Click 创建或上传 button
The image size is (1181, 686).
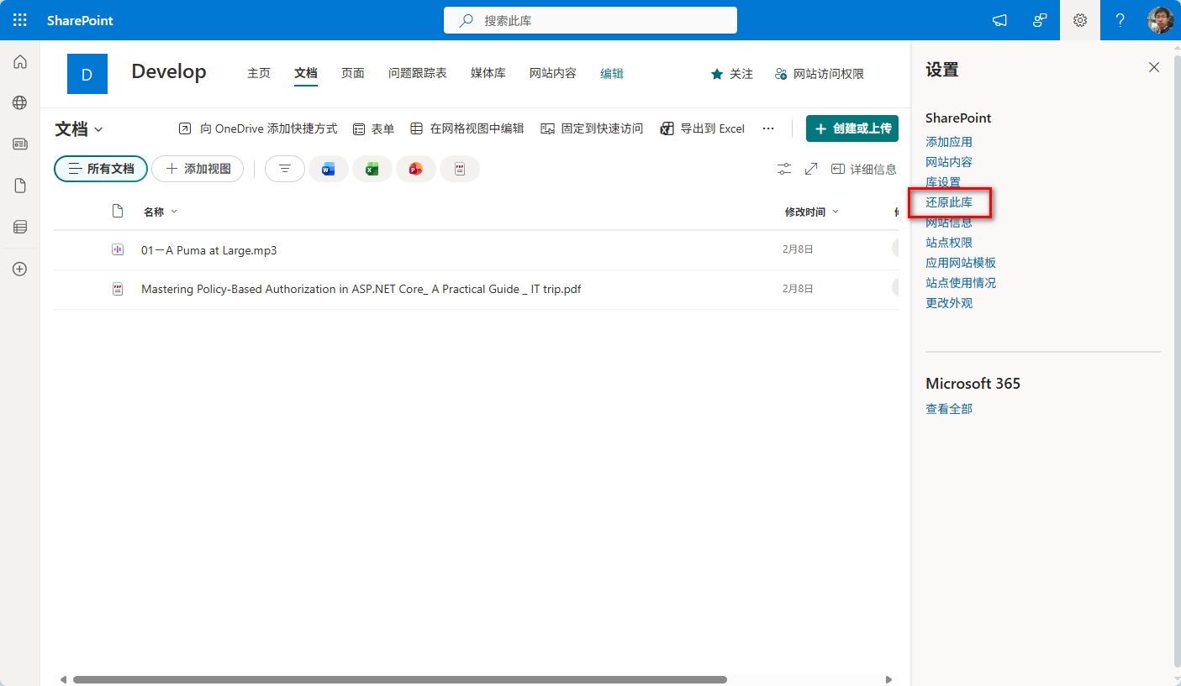coord(852,128)
